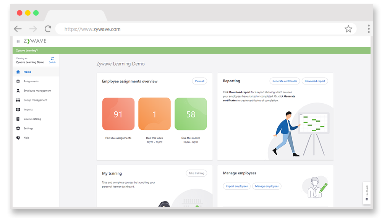Click the Help question mark icon
This screenshot has height=218, width=382.
(18, 138)
